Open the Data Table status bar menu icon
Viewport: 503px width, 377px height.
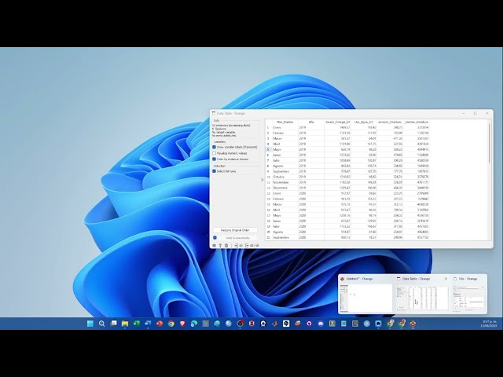pyautogui.click(x=215, y=246)
